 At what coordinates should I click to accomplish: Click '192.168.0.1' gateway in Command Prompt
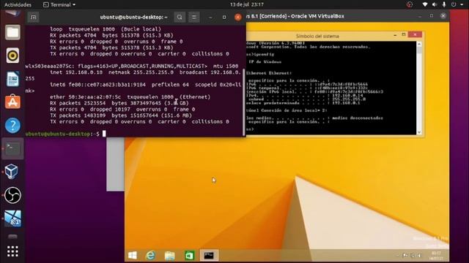[x=346, y=103]
